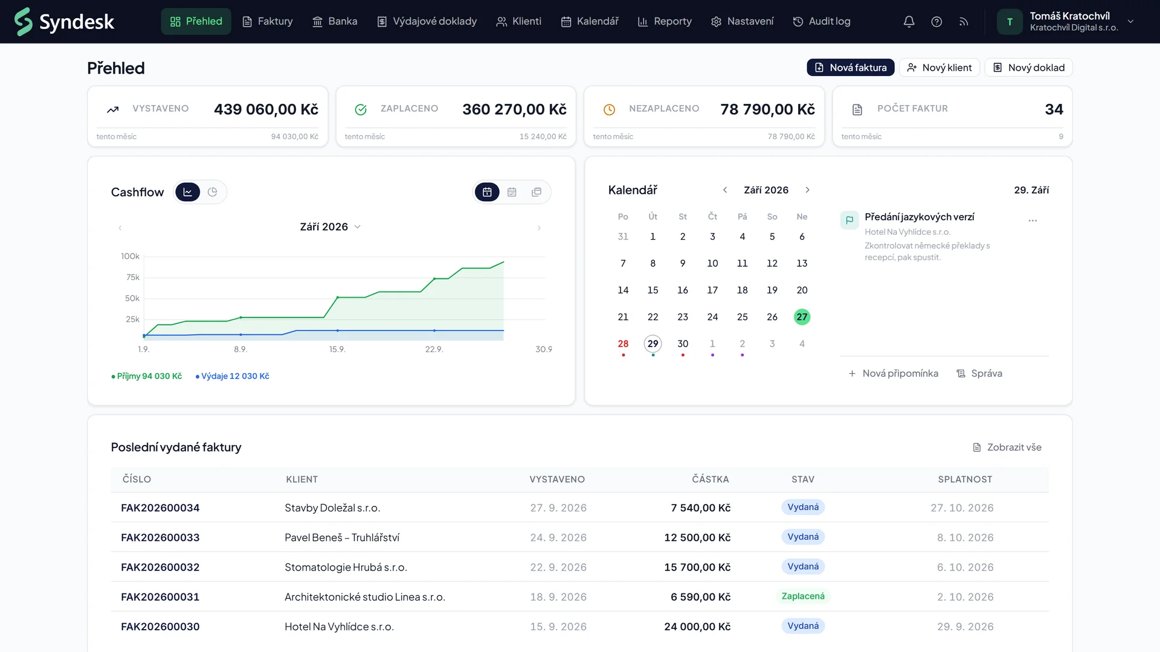The height and width of the screenshot is (652, 1160).
Task: Go to next month in Kalendář
Action: click(807, 190)
